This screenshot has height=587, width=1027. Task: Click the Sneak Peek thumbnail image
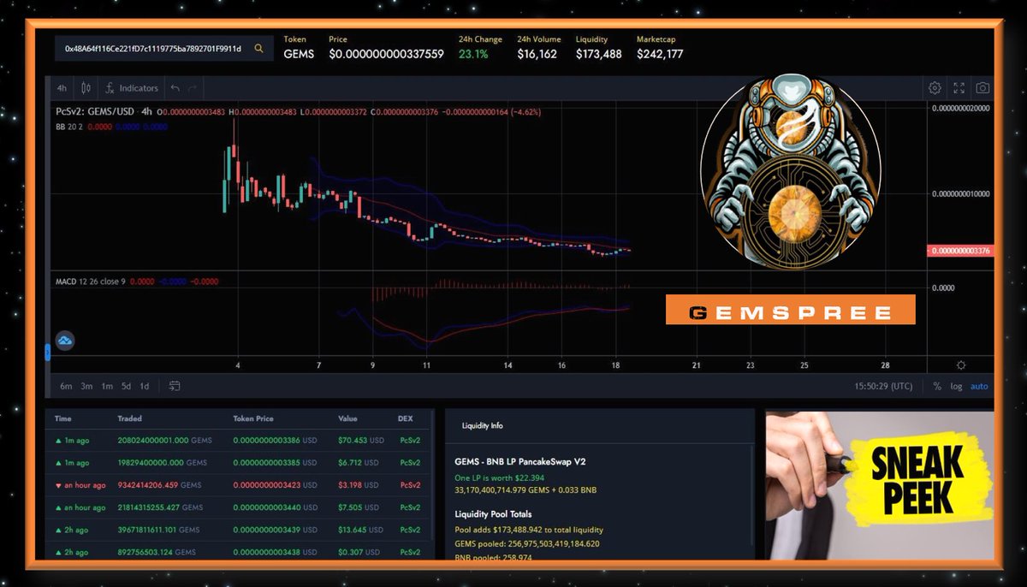pos(880,485)
